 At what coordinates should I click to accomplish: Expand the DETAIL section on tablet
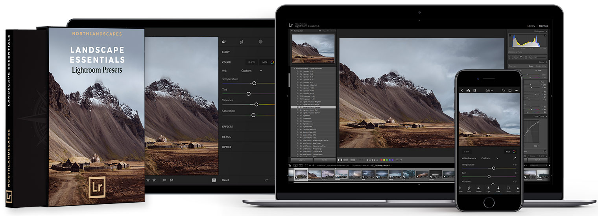pyautogui.click(x=227, y=137)
